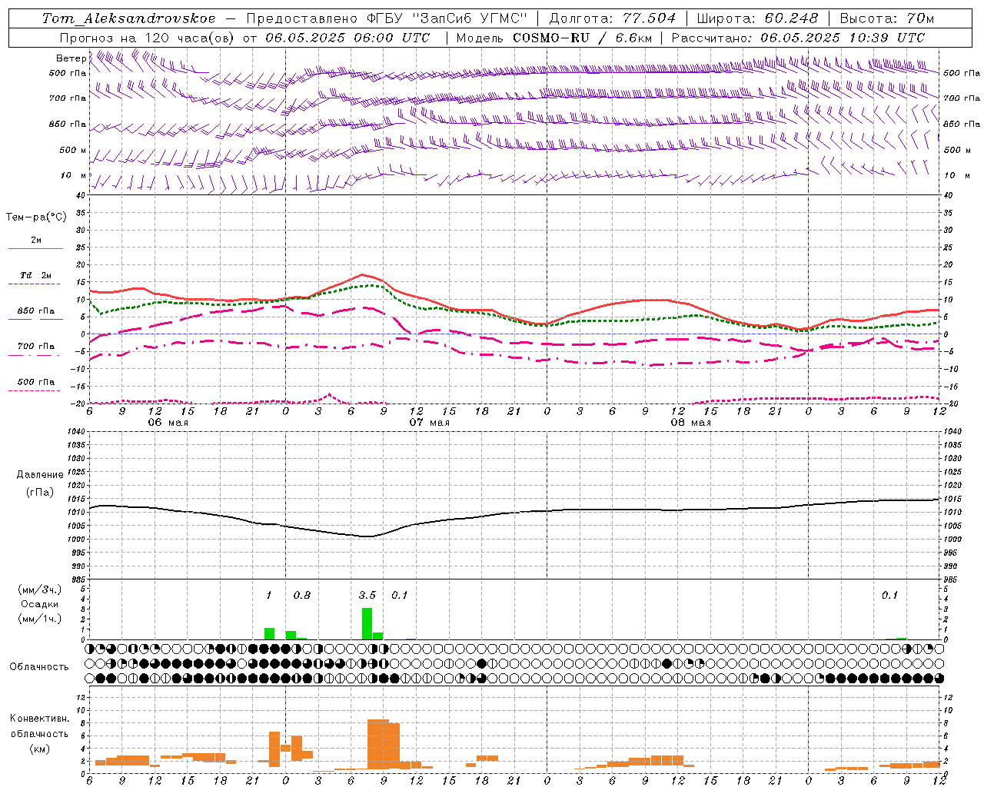Select the 500 м wind level label at left

pyautogui.click(x=73, y=150)
